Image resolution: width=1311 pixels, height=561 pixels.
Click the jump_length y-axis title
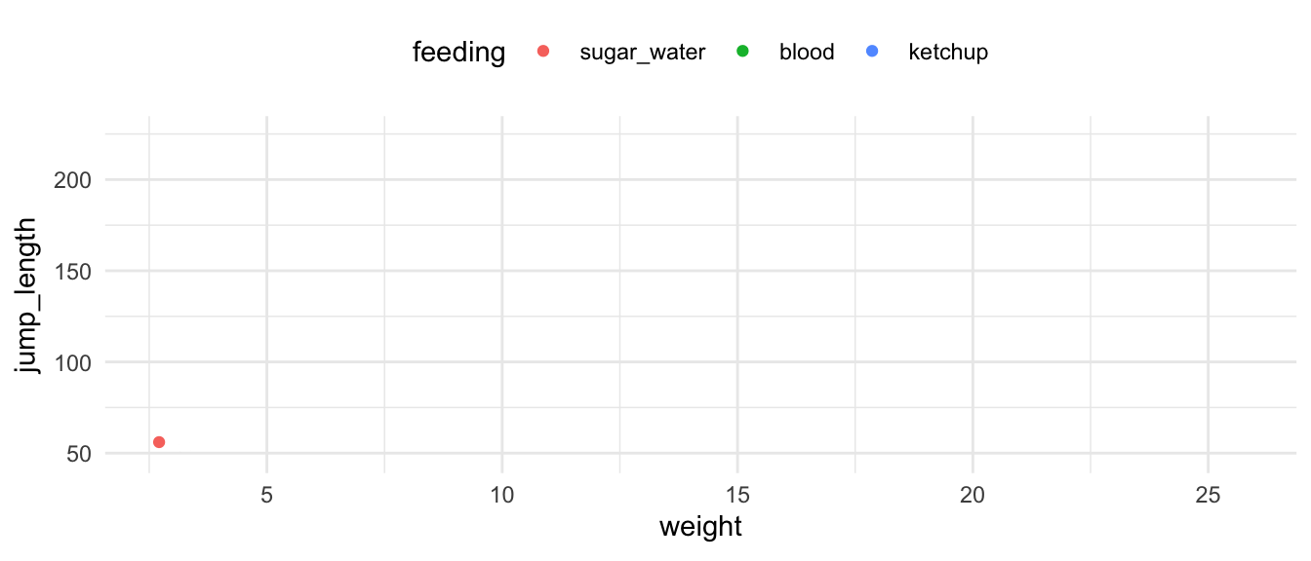pyautogui.click(x=29, y=295)
